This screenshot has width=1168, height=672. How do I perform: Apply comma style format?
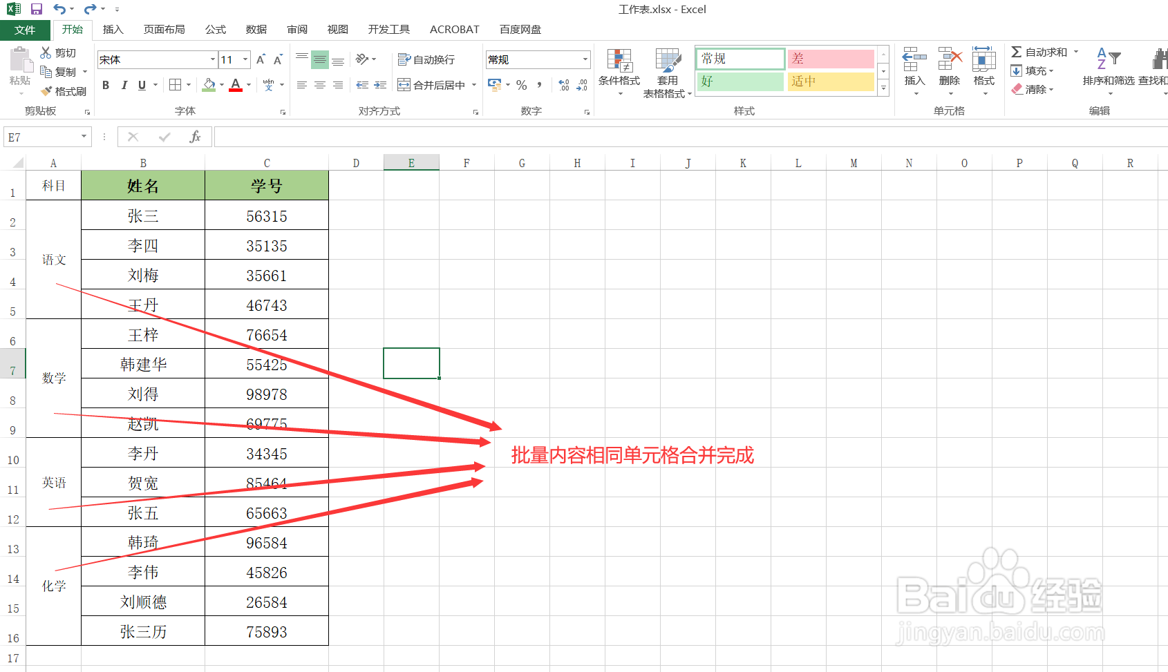coord(540,85)
